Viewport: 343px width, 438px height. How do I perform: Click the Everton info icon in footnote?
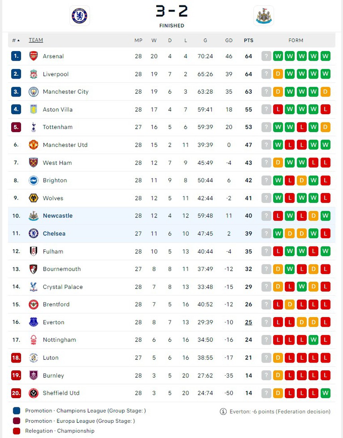pos(223,411)
